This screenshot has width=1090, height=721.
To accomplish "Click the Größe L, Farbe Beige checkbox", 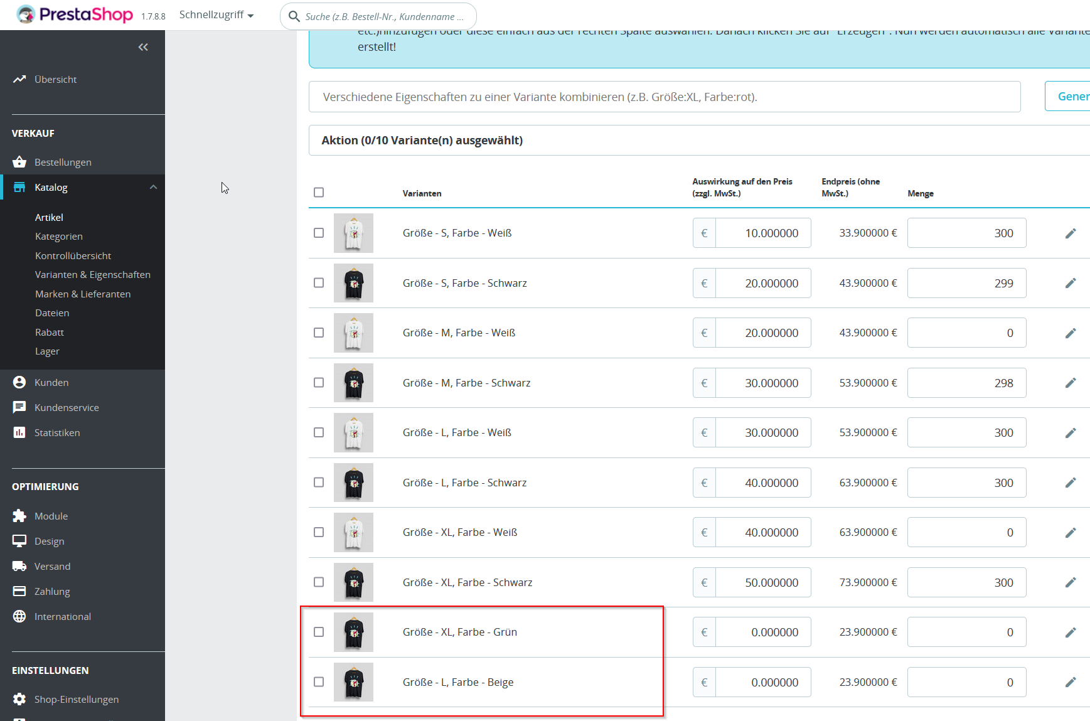I will (x=319, y=682).
